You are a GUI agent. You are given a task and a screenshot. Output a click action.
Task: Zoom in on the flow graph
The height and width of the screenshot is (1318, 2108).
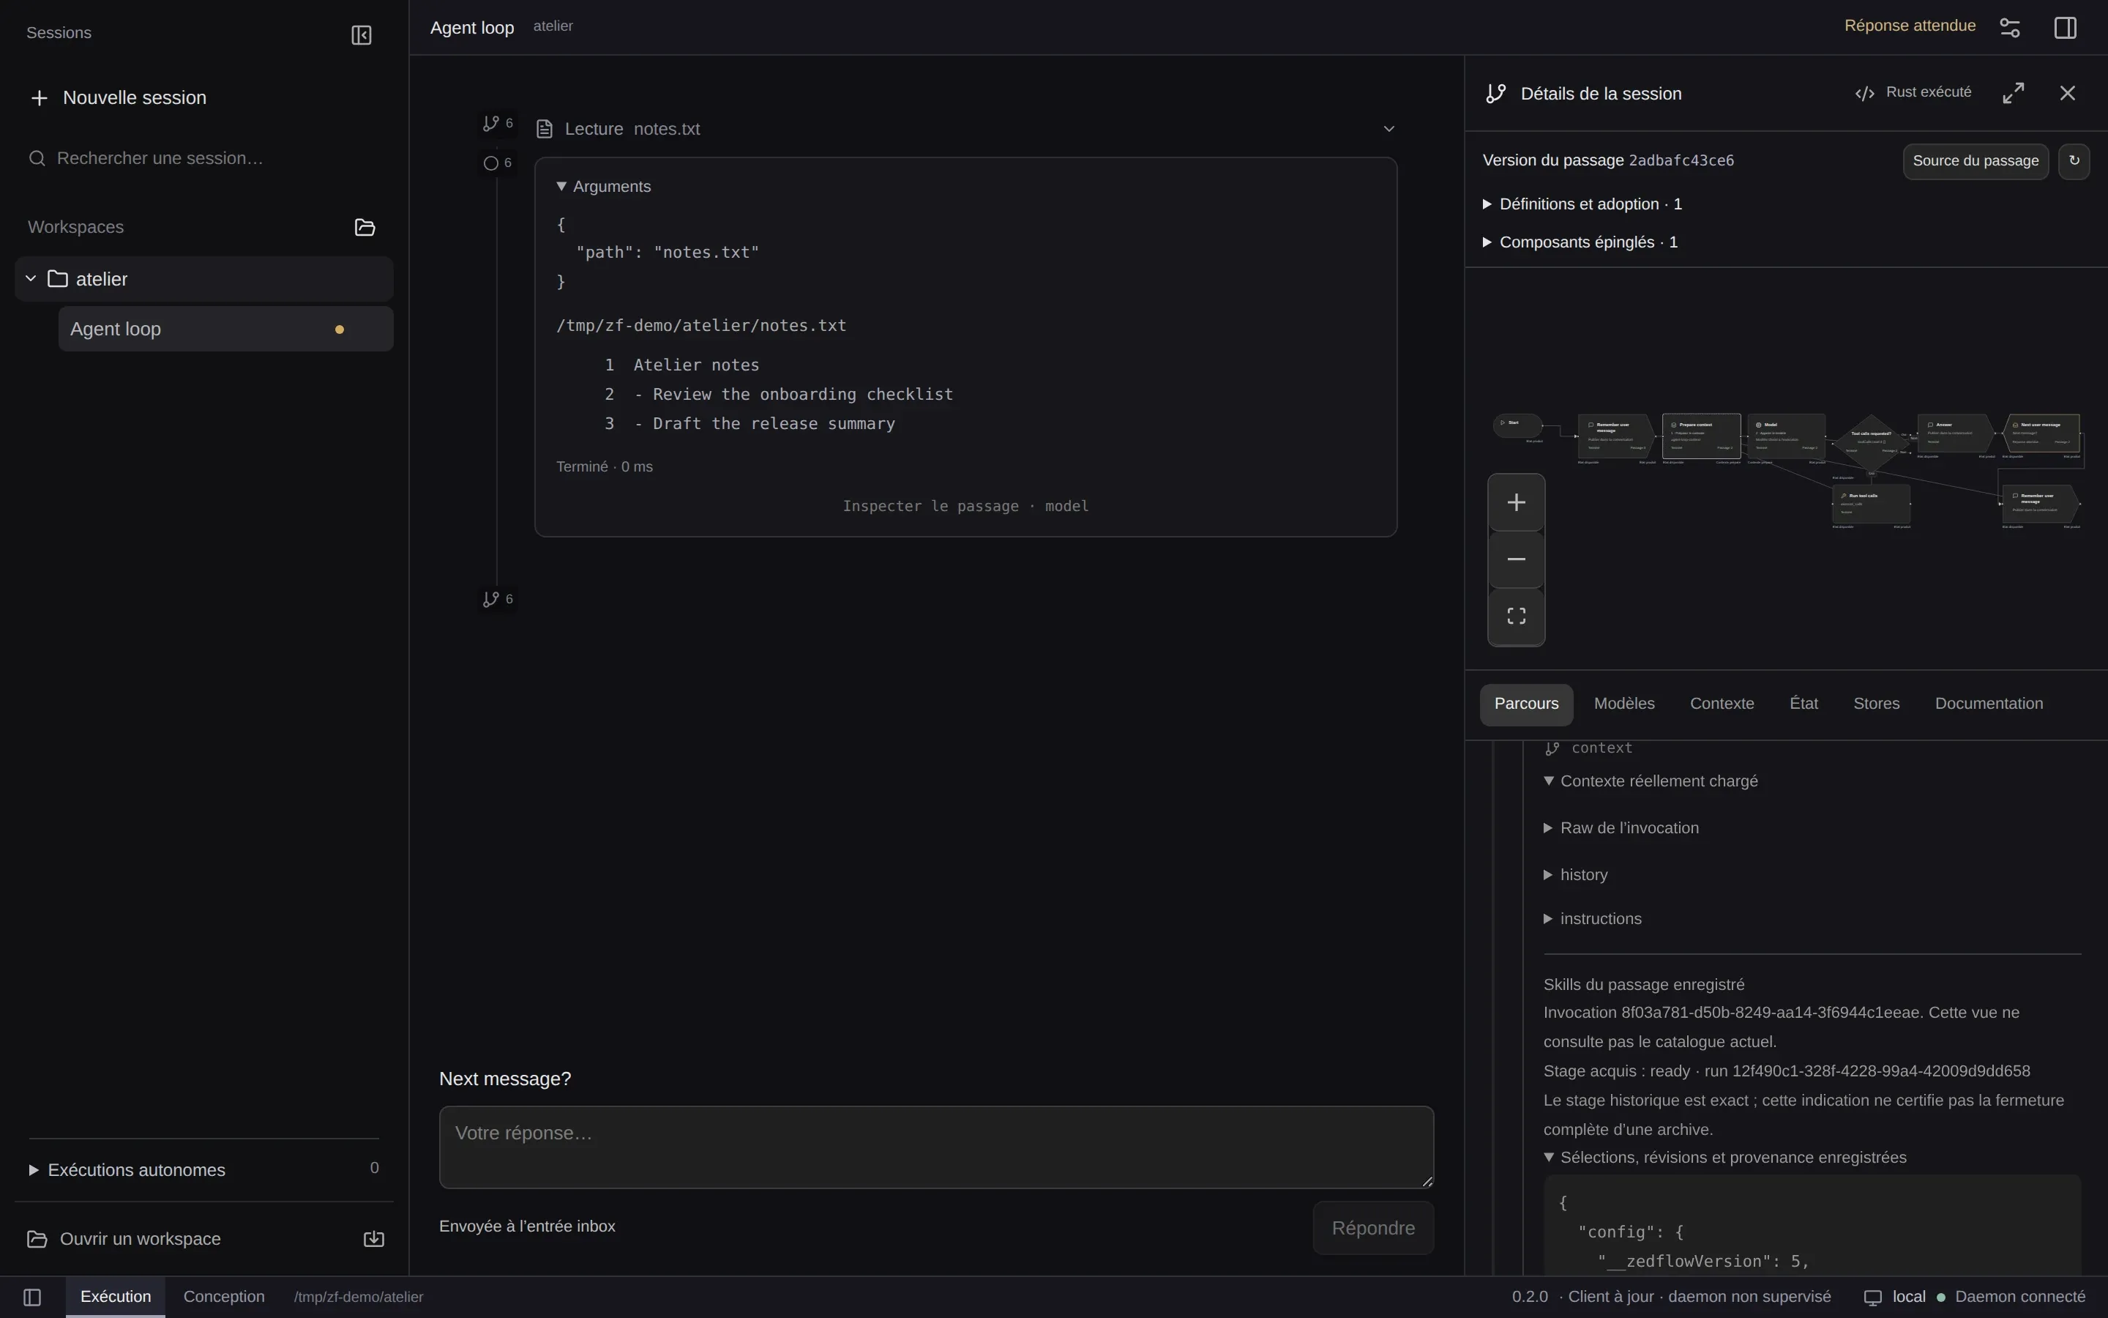click(1517, 503)
